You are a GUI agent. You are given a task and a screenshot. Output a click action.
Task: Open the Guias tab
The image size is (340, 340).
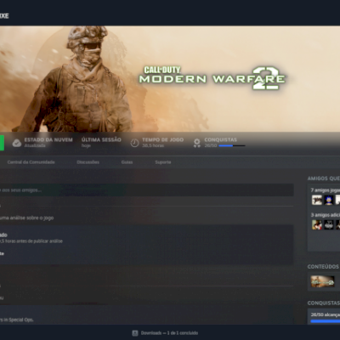127,162
